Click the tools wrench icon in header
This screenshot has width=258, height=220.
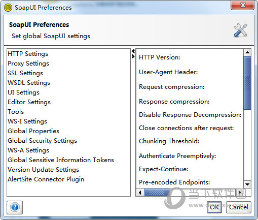[240, 30]
